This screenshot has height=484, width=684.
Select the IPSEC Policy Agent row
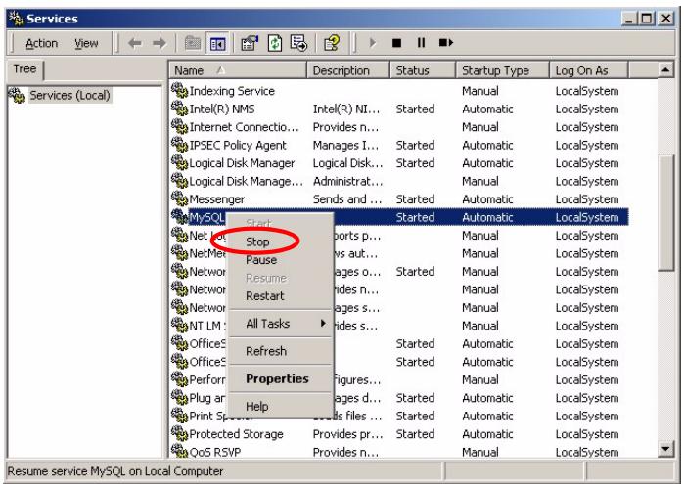398,145
